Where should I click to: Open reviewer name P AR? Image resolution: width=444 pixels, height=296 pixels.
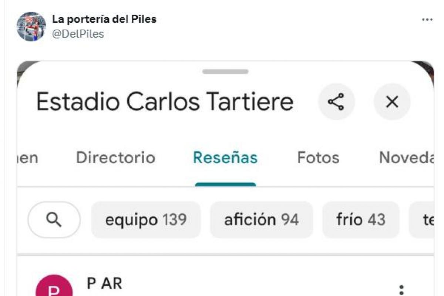tap(104, 283)
